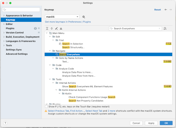
Task: Select Keymap in settings sidebar
Action: click(x=21, y=20)
